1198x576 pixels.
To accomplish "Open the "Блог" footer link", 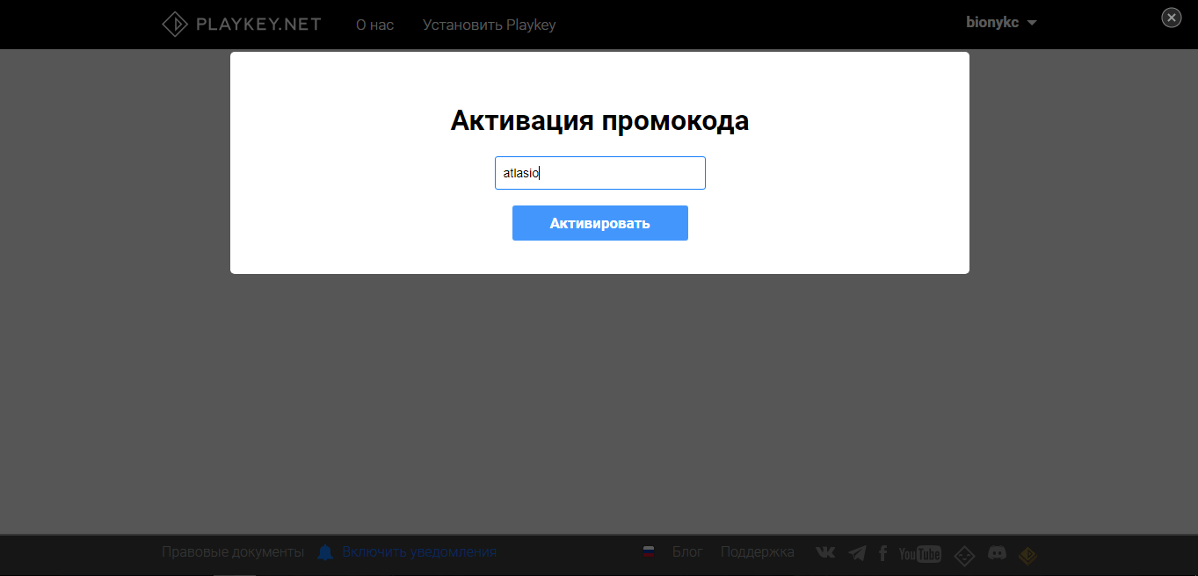I will [687, 552].
